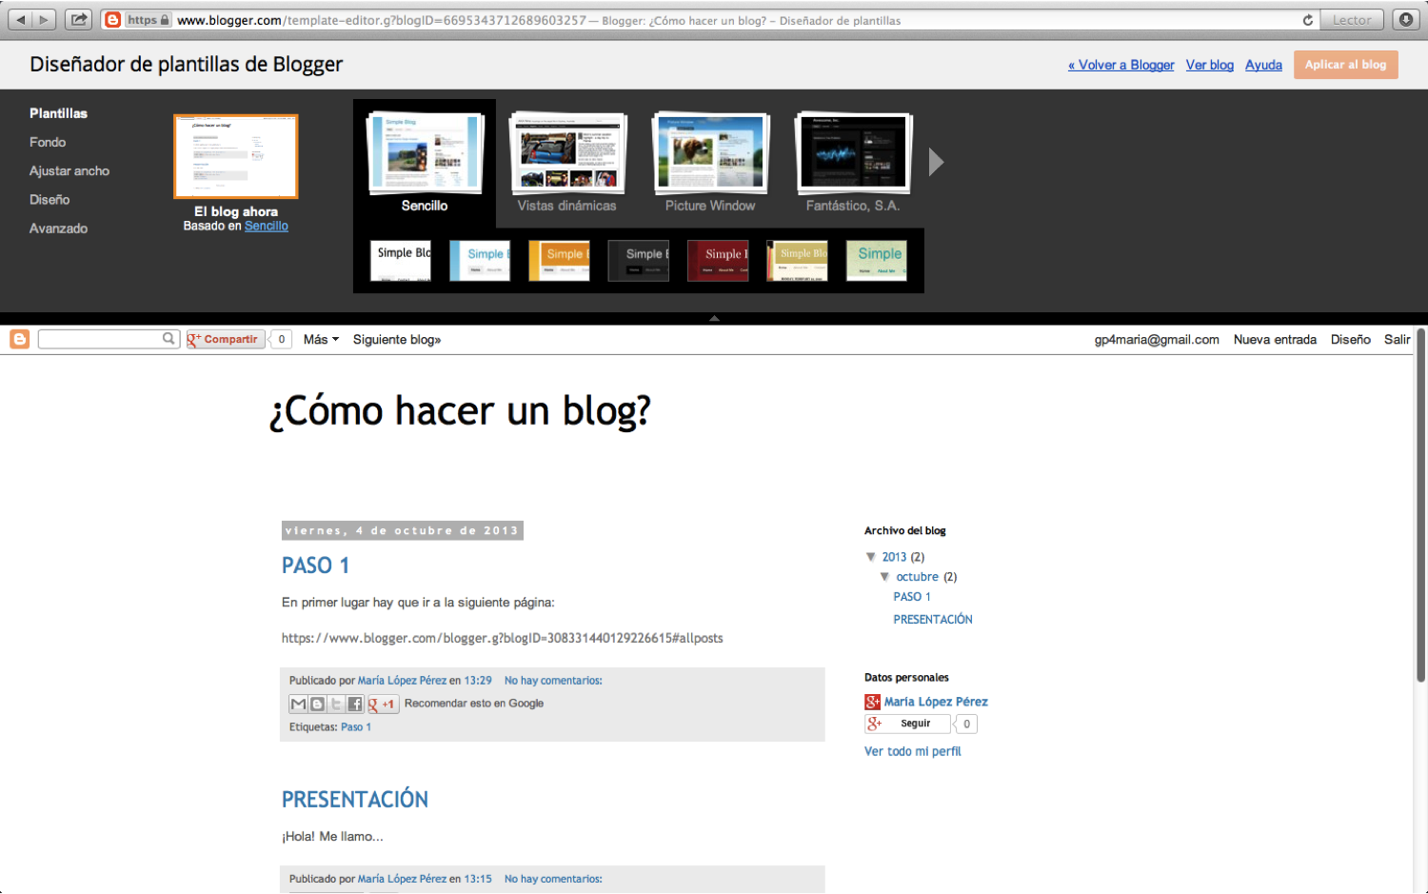Open the PASO 1 post title
This screenshot has width=1428, height=894.
[315, 566]
